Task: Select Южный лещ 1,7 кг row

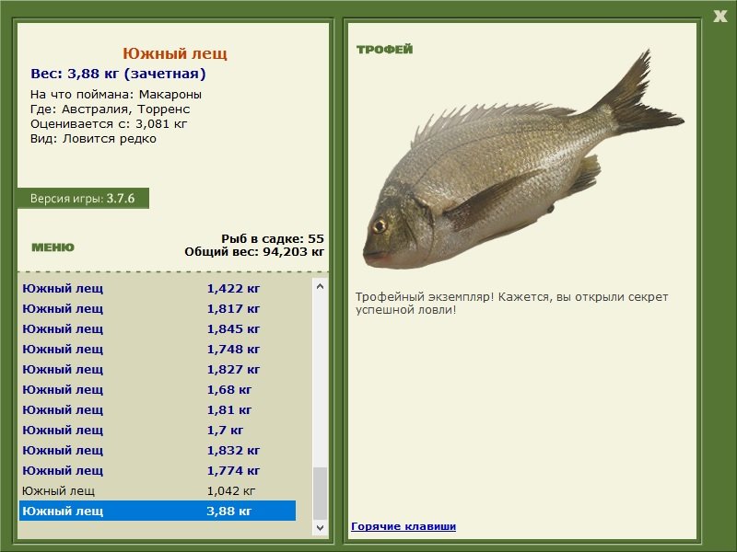Action: point(158,430)
